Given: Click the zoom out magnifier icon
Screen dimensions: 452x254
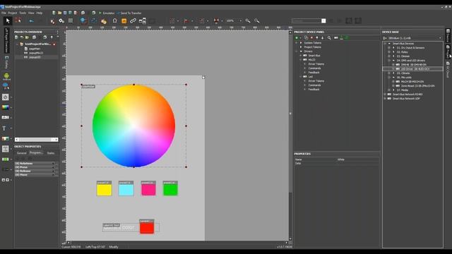Looking at the screenshot, I should click(256, 20).
